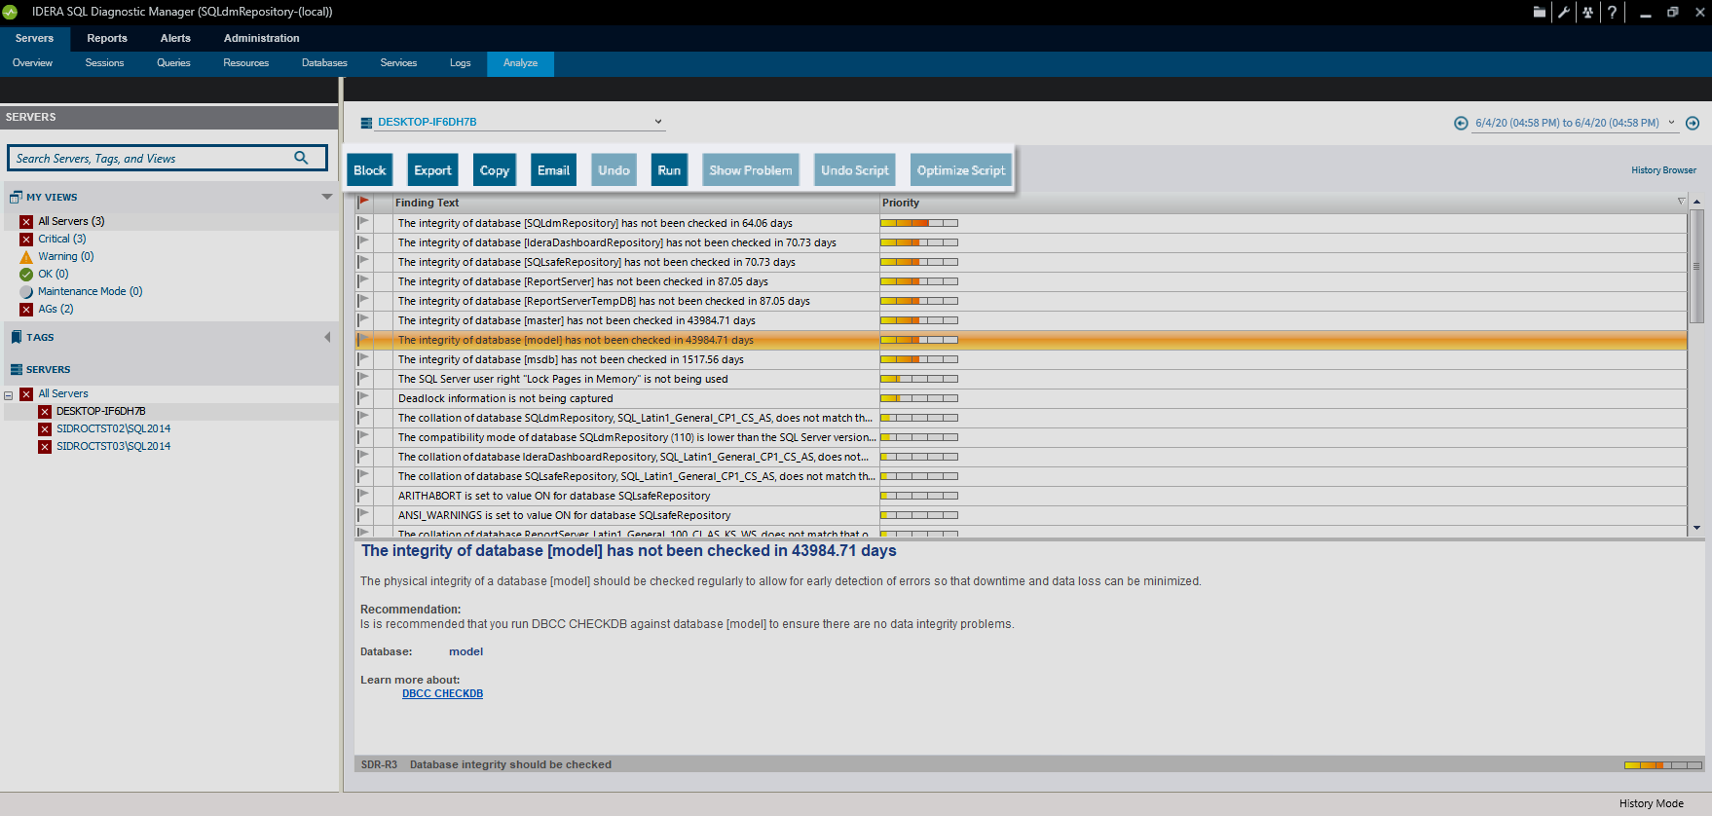Go to next history snapshot arrow
The image size is (1712, 816).
pos(1693,123)
